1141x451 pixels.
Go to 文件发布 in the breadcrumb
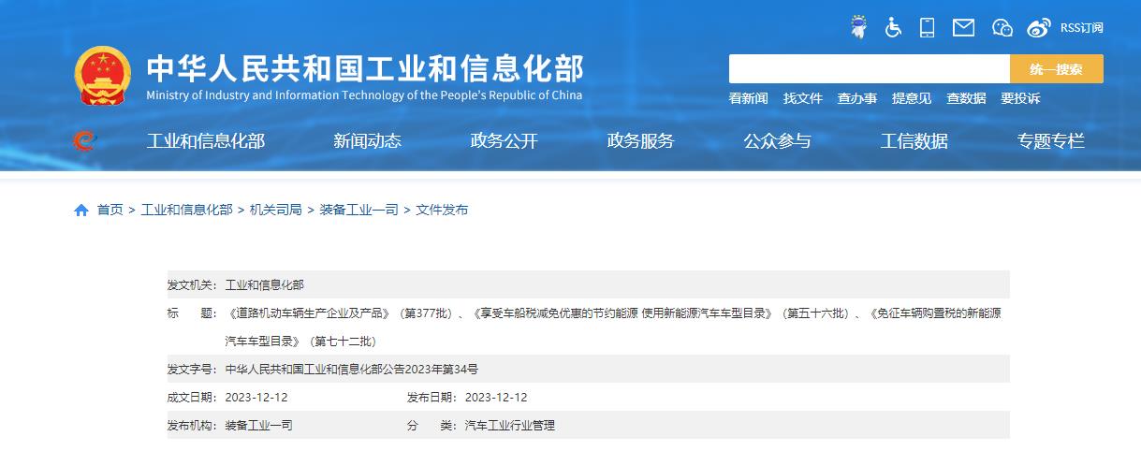pos(442,210)
